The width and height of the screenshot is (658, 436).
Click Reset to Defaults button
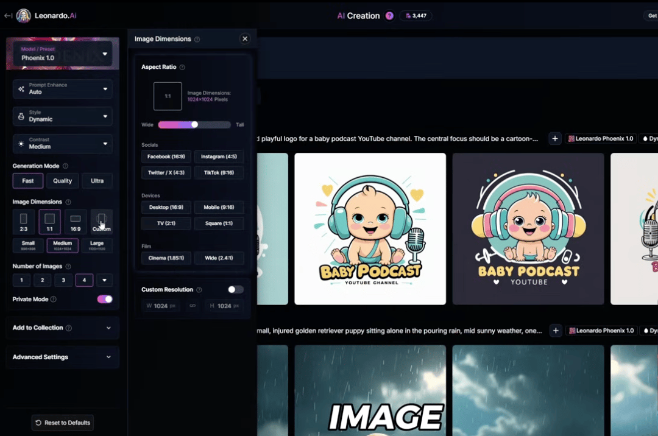(x=63, y=423)
